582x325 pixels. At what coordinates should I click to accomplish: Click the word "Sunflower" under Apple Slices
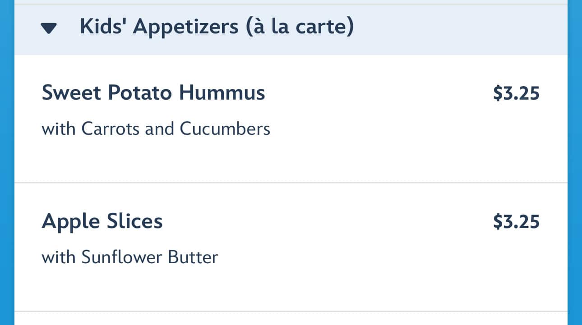coord(122,257)
